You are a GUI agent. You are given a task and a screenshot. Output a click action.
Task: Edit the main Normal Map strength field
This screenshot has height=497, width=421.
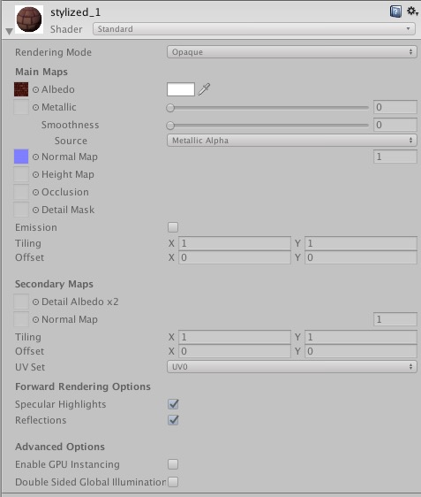[x=395, y=157]
